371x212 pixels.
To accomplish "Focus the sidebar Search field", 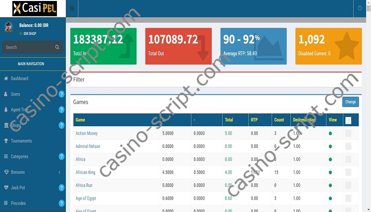I will pos(27,47).
